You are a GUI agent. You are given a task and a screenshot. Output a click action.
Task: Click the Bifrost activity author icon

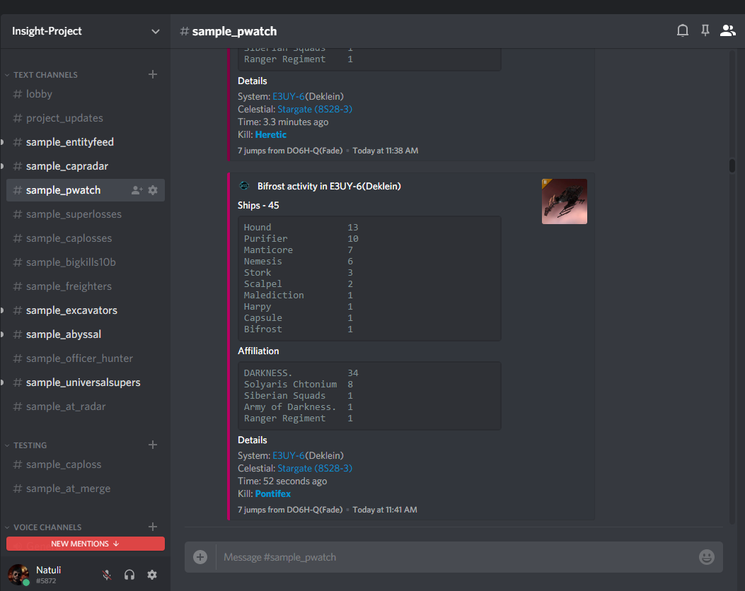click(x=244, y=186)
